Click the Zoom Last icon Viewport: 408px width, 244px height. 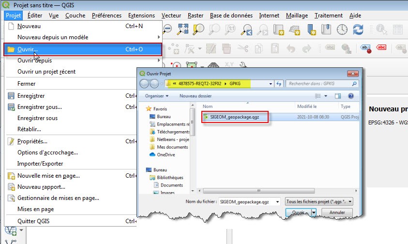[x=246, y=30]
